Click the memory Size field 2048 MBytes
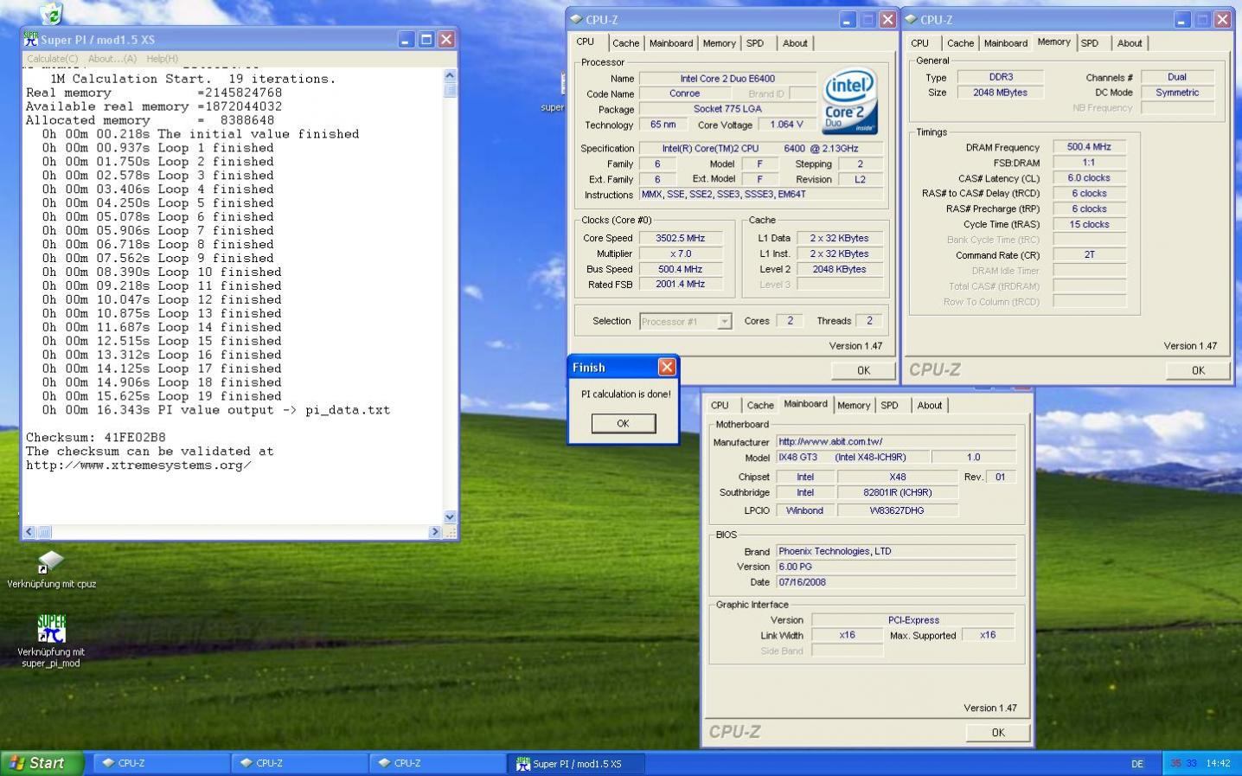Image resolution: width=1242 pixels, height=776 pixels. pyautogui.click(x=1000, y=93)
